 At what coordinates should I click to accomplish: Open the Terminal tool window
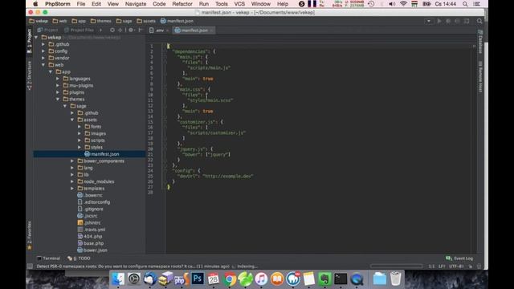pos(48,258)
